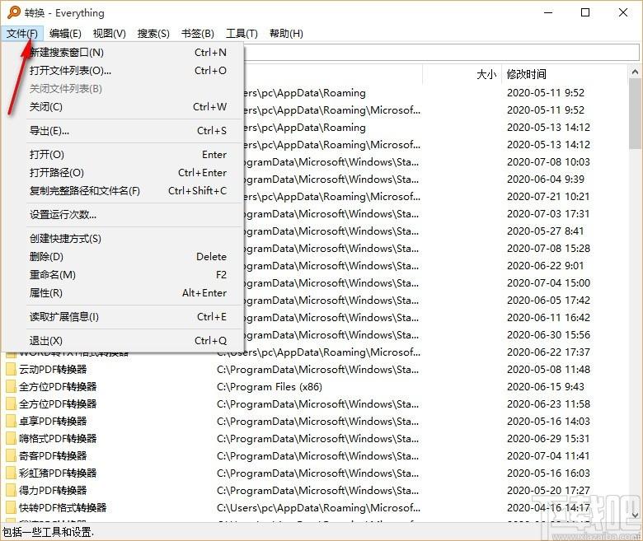Select 嗨格式PDF转换器 file name
Viewport: 643px width, 541px height.
(58, 439)
